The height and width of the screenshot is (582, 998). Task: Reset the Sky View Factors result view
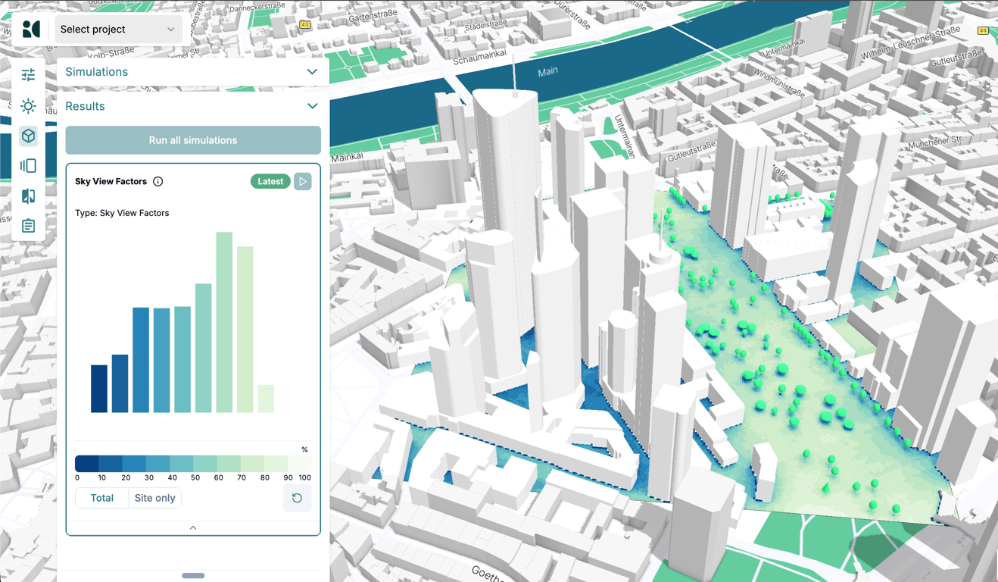click(297, 498)
